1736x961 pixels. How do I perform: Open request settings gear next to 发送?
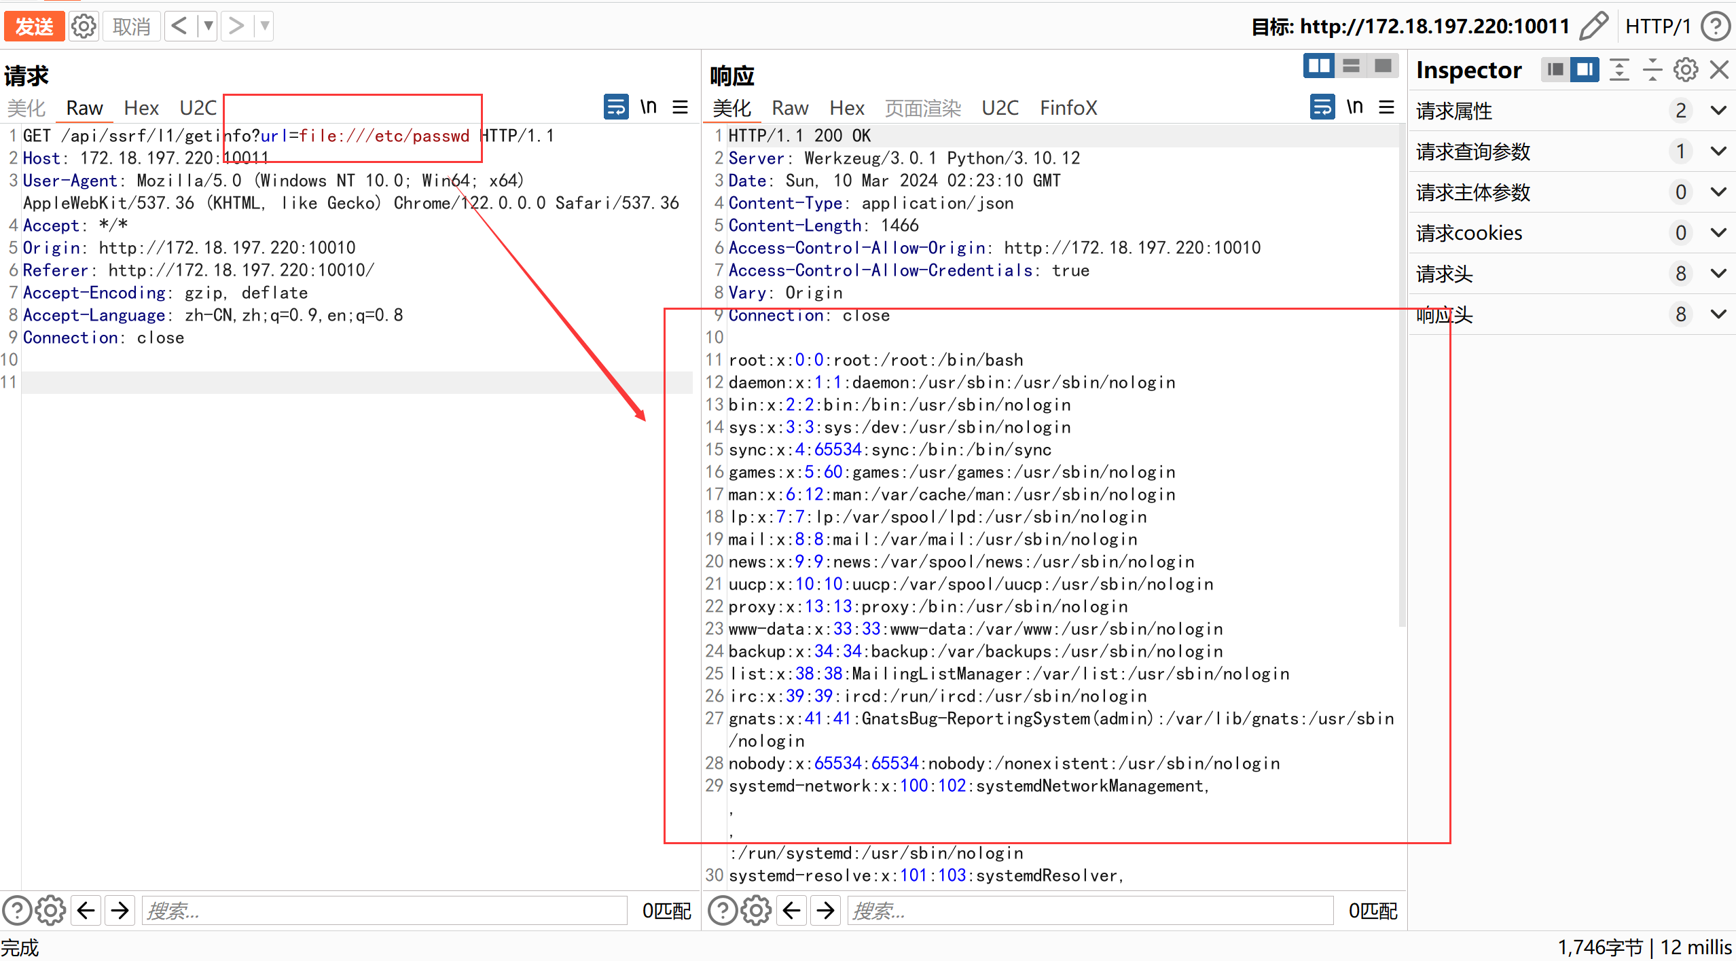[x=84, y=26]
